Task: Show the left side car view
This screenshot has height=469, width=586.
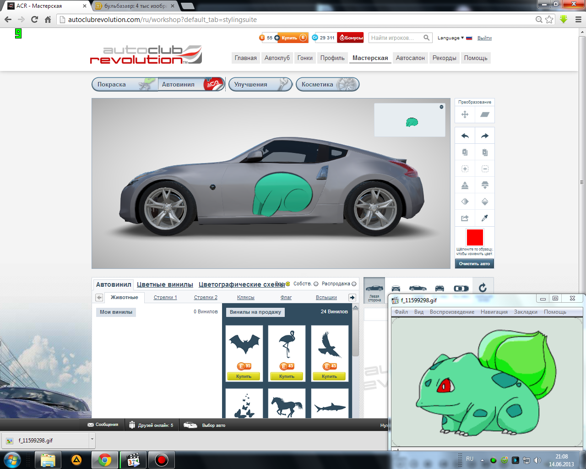Action: click(x=374, y=290)
